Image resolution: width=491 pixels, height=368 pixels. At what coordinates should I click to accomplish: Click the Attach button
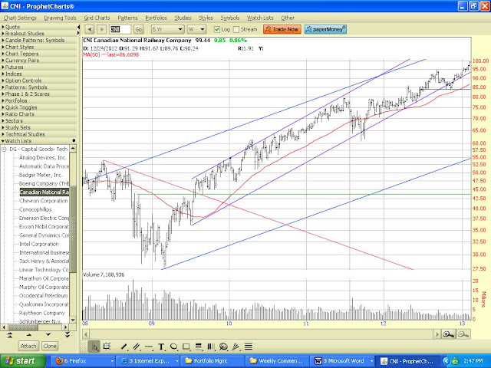click(x=28, y=346)
